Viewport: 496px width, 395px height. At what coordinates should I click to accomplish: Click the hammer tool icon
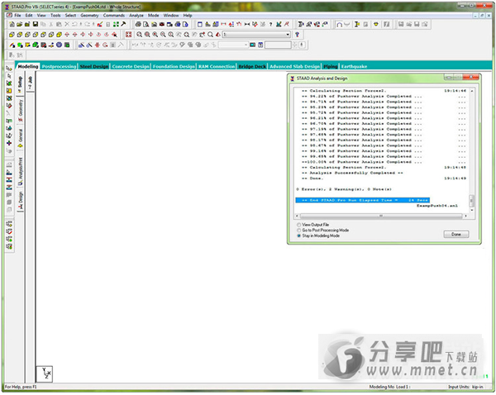point(124,24)
